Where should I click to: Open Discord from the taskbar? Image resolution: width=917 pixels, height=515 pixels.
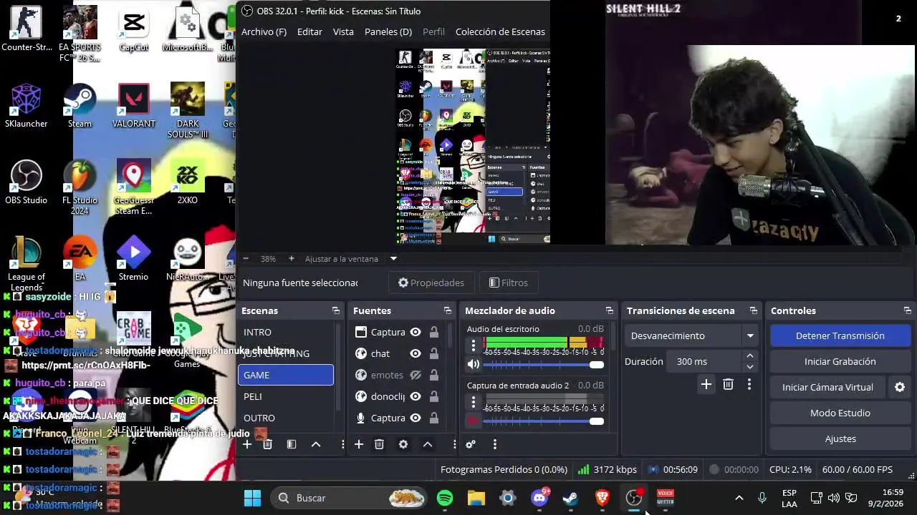point(539,498)
